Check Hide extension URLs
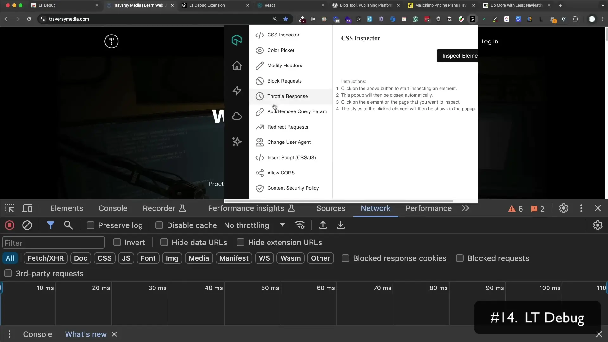 point(241,243)
